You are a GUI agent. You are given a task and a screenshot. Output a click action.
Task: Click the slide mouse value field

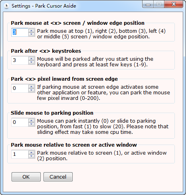[20, 122]
